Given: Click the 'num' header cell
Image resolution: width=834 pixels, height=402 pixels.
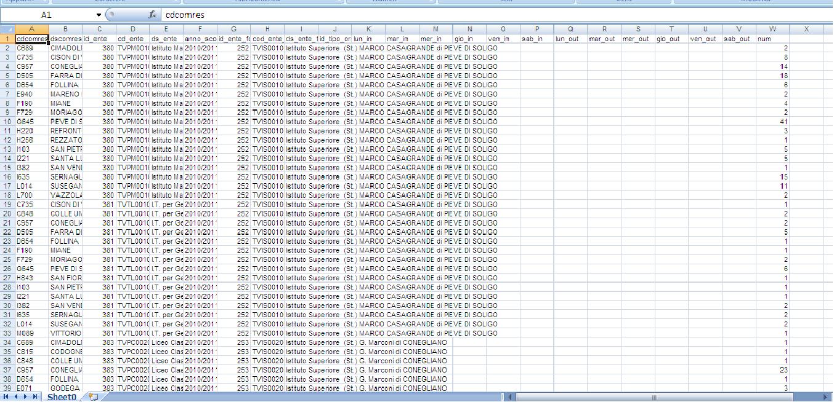Looking at the screenshot, I should point(772,39).
